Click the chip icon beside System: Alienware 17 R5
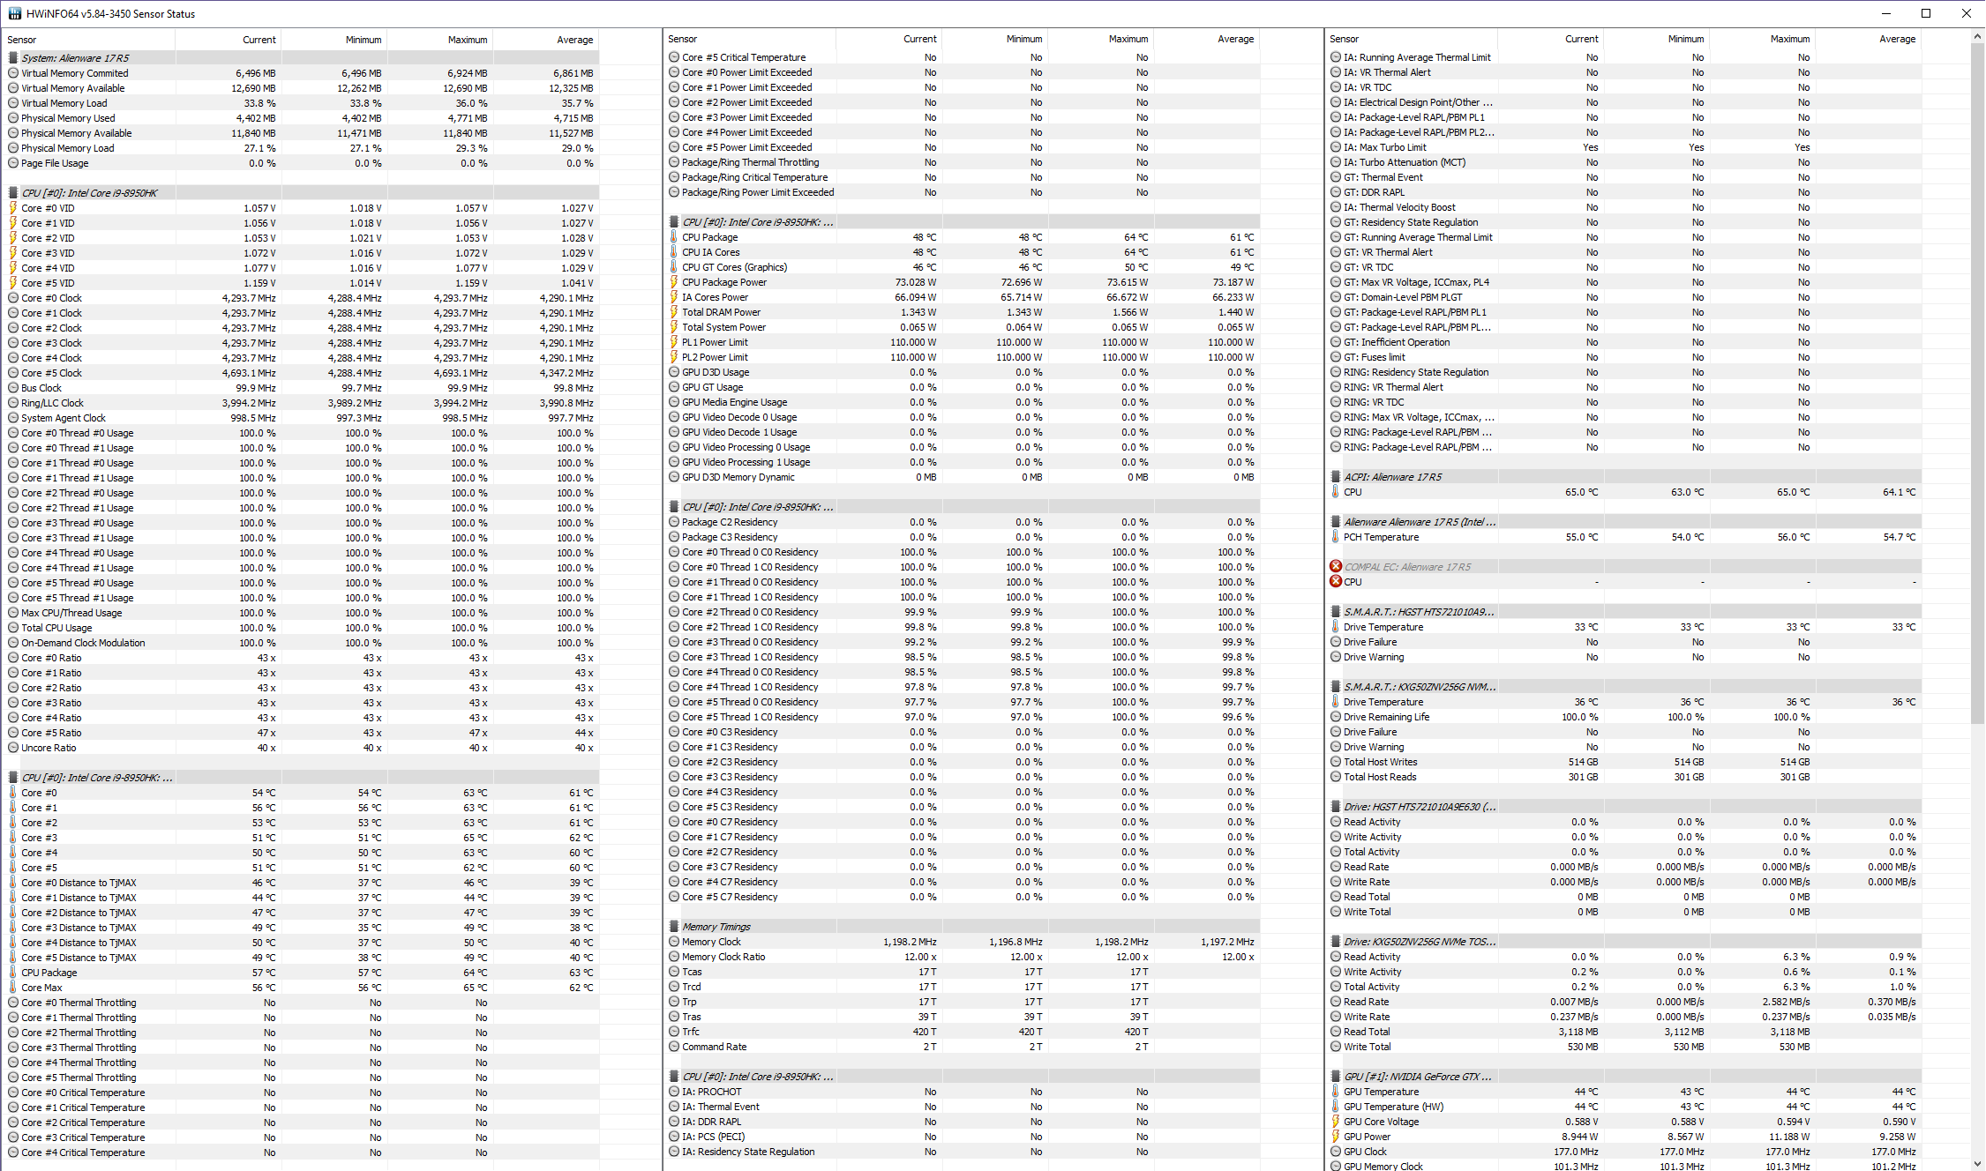 tap(13, 58)
